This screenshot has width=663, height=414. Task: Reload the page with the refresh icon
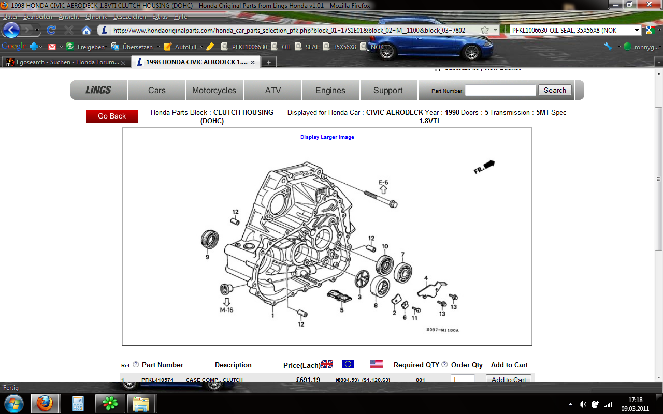pos(51,30)
